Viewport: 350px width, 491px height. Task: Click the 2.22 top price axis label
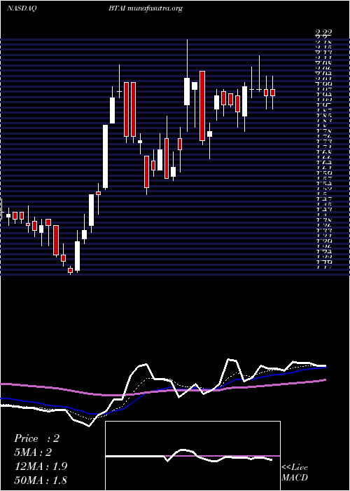pyautogui.click(x=323, y=32)
